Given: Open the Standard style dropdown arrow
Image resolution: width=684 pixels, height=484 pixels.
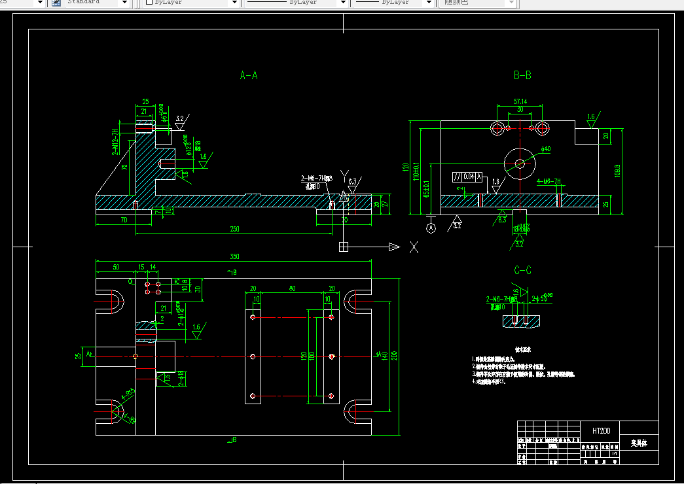Looking at the screenshot, I should coord(125,3).
